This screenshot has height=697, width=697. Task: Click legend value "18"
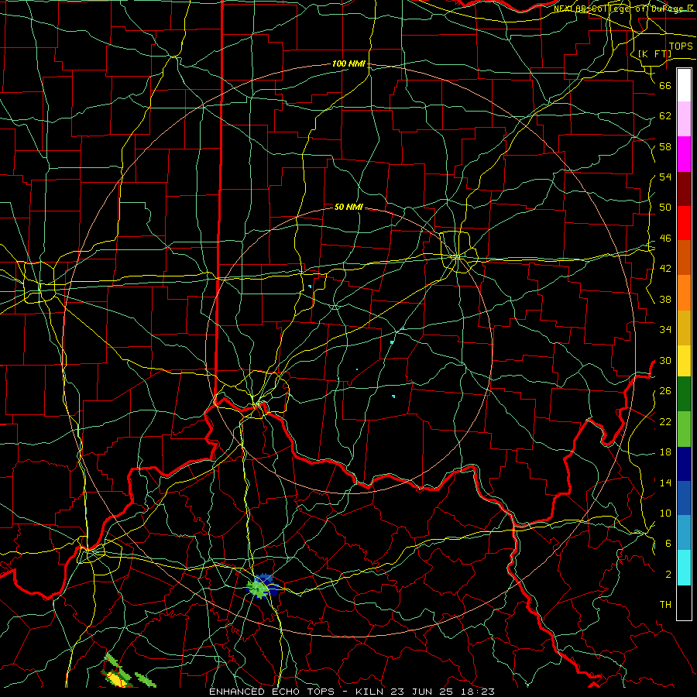pos(665,452)
